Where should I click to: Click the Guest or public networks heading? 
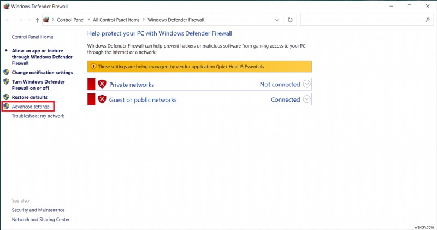pos(143,100)
